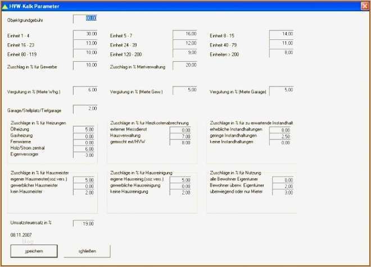Select the Hausverwaltung Heizkosten field
371x267 pixels.
pyautogui.click(x=180, y=137)
